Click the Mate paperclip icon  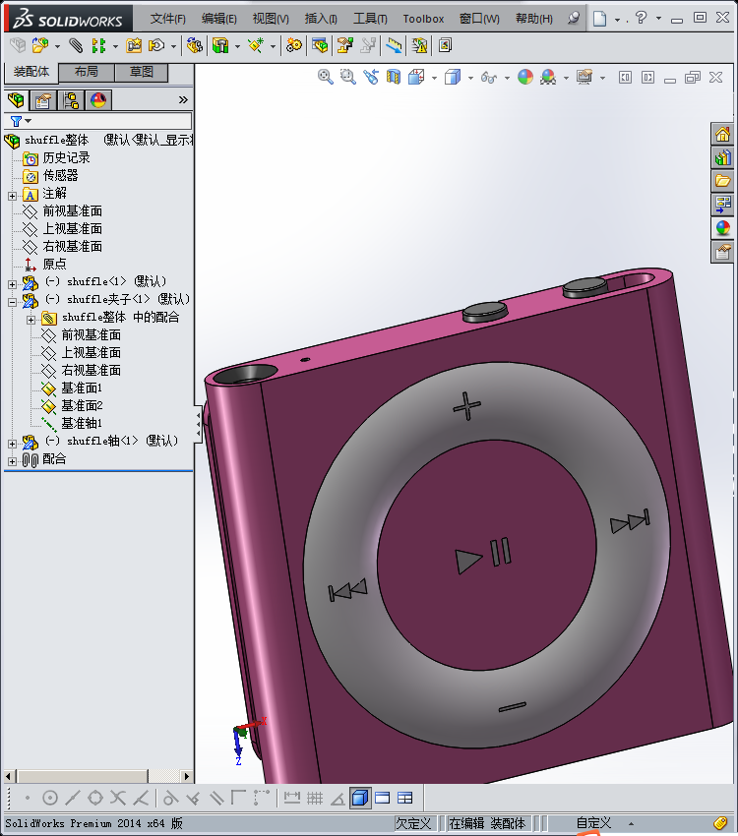coord(76,45)
